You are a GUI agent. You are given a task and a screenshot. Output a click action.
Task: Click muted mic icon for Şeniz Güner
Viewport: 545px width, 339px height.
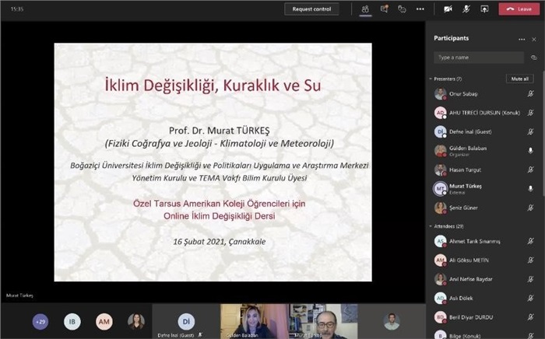[x=530, y=208]
